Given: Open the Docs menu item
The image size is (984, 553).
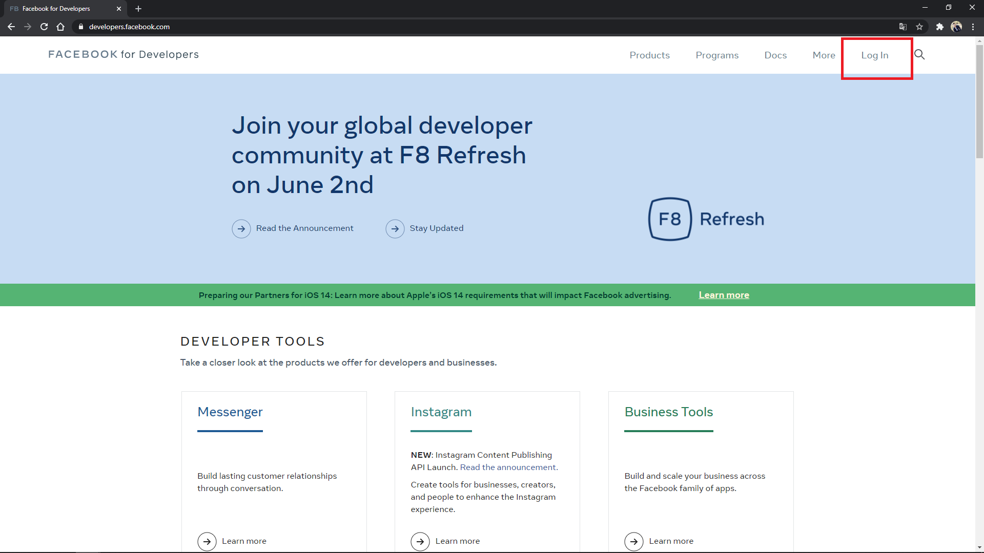Looking at the screenshot, I should 775,55.
